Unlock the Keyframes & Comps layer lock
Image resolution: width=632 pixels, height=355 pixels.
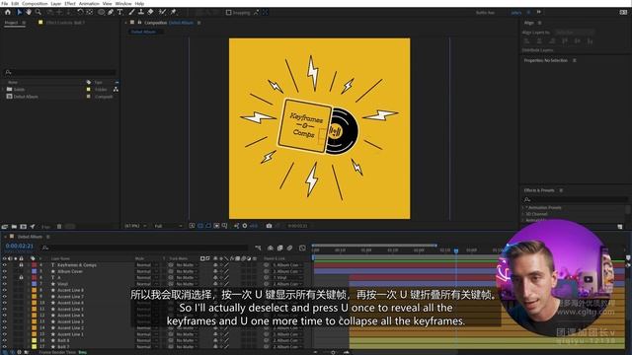pos(21,265)
